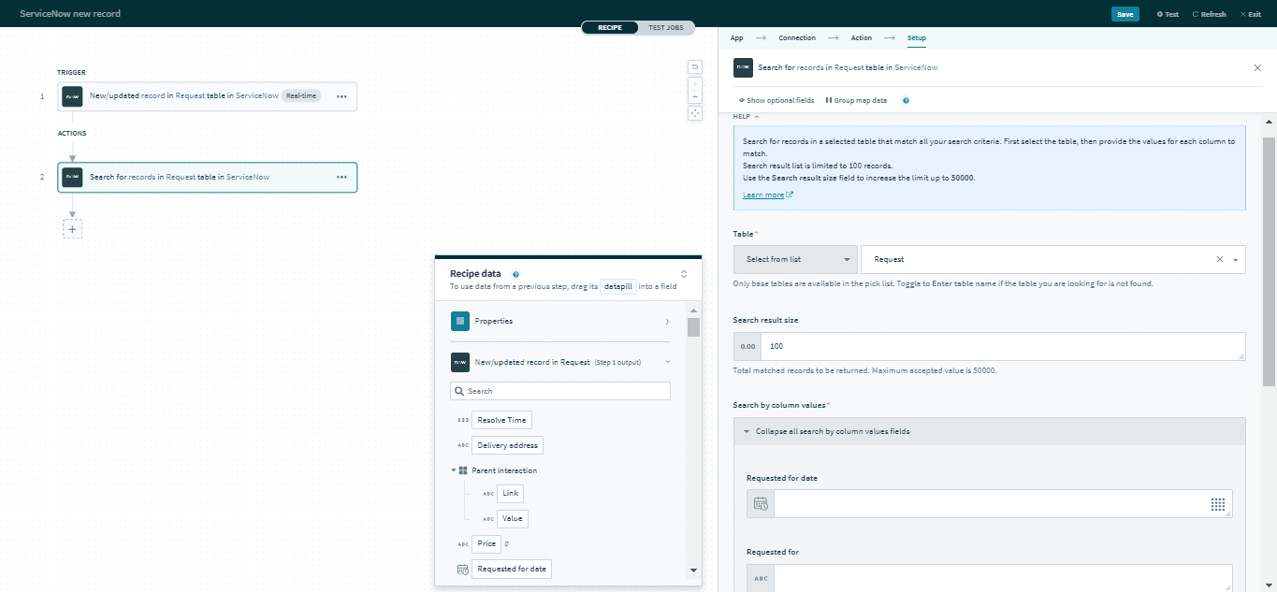Screen dimensions: 1277x592
Task: Open the calendar picker for Requested for date
Action: click(759, 504)
